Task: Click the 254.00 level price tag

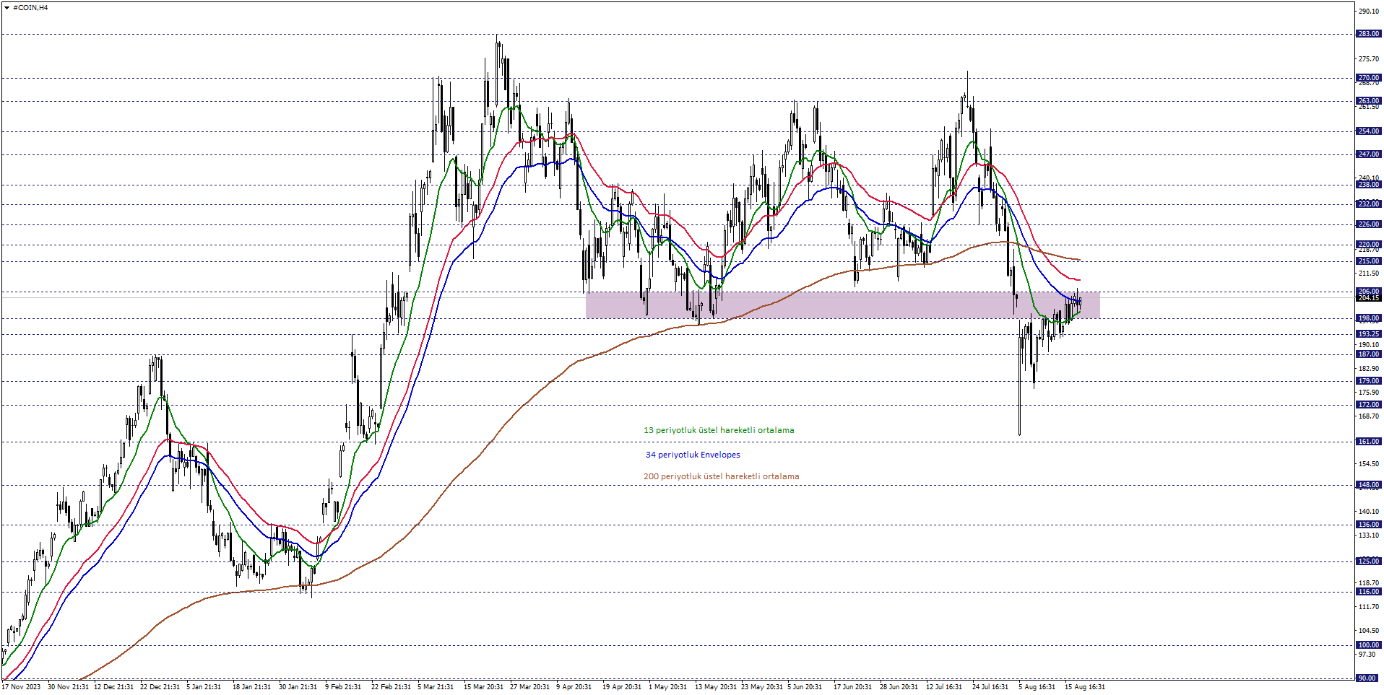Action: point(1368,131)
